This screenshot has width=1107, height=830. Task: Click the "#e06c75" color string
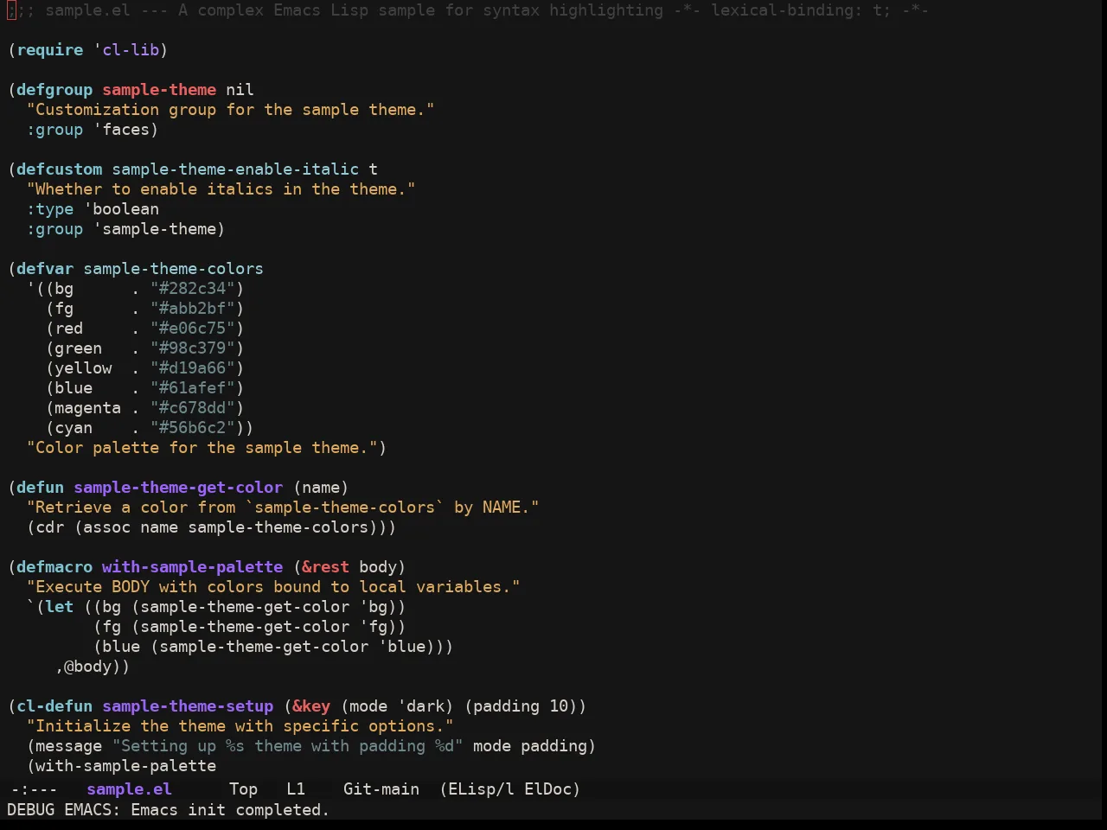[193, 329]
